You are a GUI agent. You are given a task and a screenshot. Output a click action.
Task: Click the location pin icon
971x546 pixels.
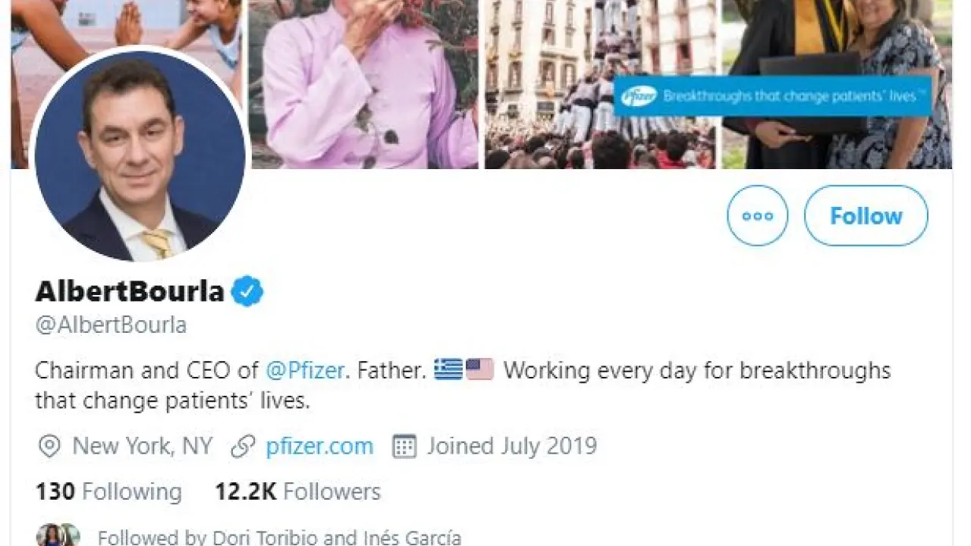49,446
